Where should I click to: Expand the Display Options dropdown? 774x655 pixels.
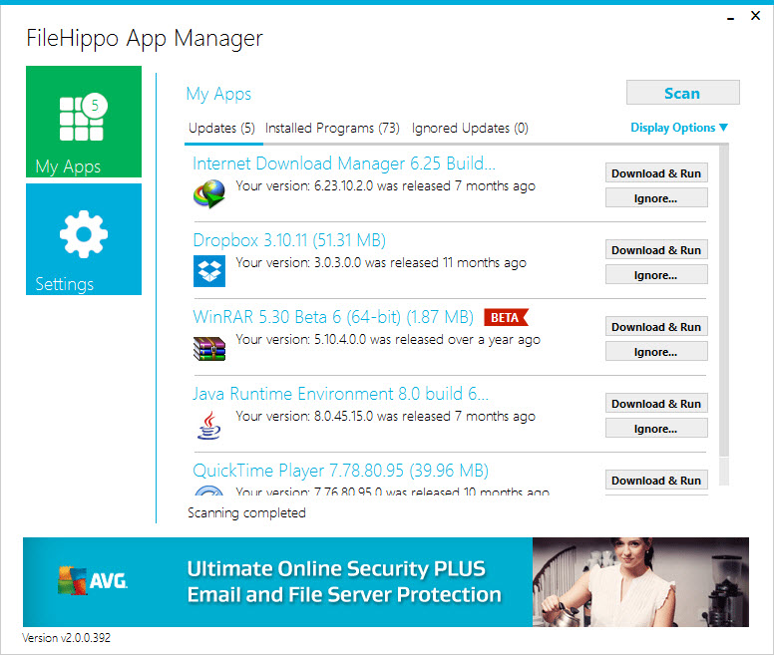(679, 128)
